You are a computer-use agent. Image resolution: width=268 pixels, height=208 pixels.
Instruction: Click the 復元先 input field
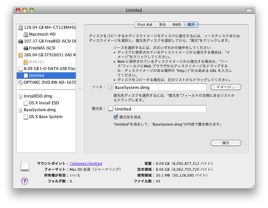[160, 109]
